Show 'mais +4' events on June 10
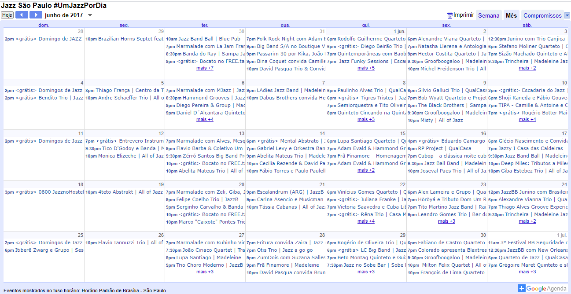571x294 pixels. [x=527, y=120]
